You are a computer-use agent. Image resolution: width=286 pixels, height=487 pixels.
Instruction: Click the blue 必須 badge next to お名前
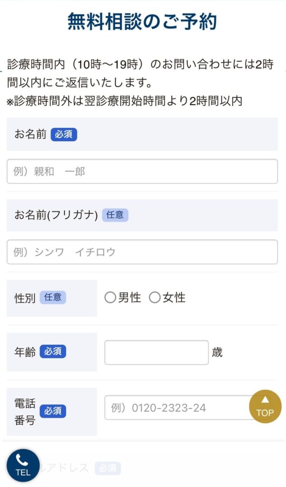(63, 135)
